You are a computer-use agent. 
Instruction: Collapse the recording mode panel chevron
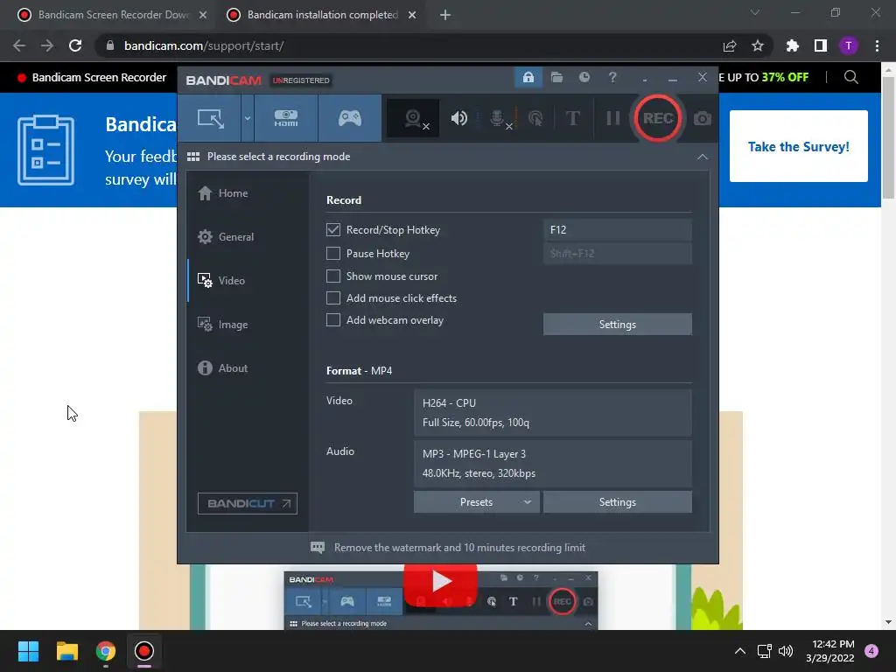tap(703, 157)
